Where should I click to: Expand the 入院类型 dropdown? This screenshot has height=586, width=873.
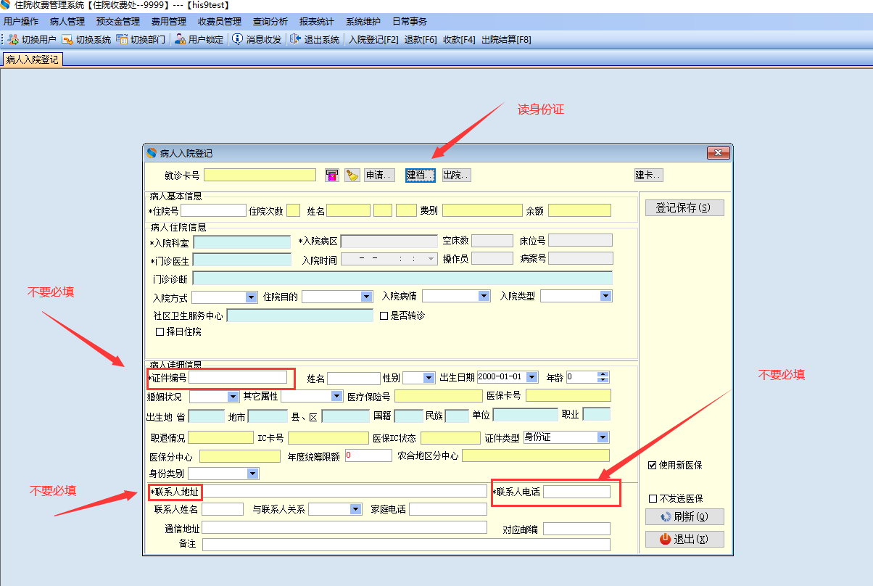click(605, 296)
